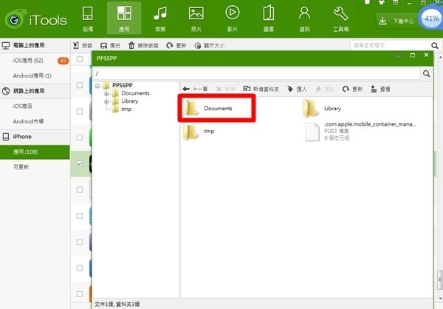Viewport: 443px width, 309px height.
Task: Select PPSSPP root in folder tree
Action: point(123,85)
